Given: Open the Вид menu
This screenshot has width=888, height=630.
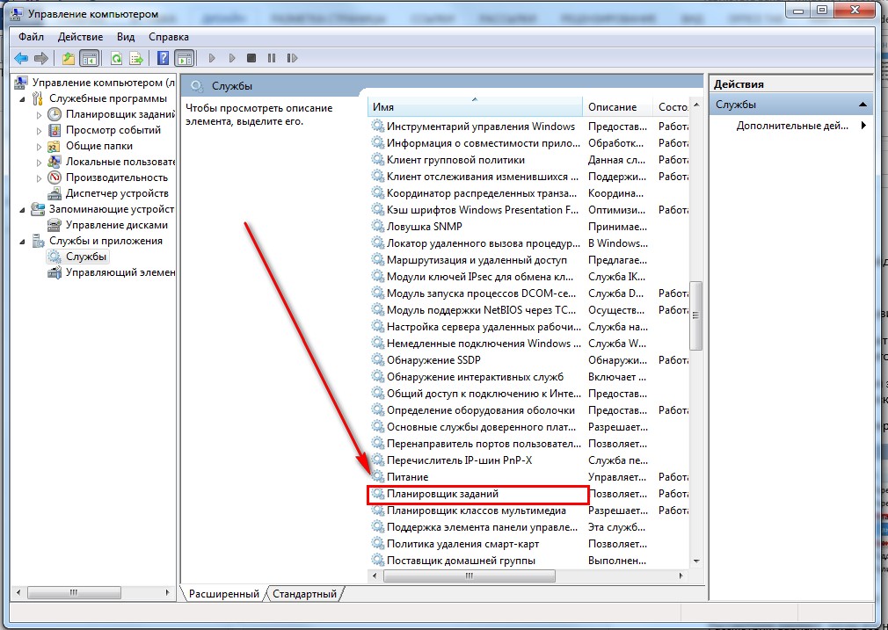Looking at the screenshot, I should [x=126, y=37].
